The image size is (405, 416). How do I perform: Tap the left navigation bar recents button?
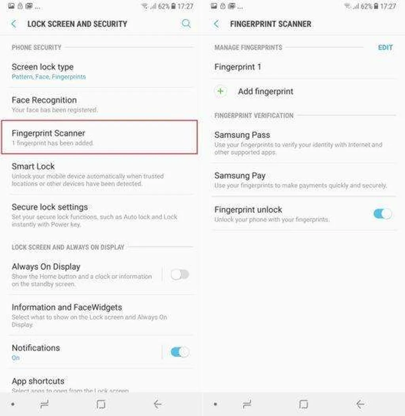[44, 405]
